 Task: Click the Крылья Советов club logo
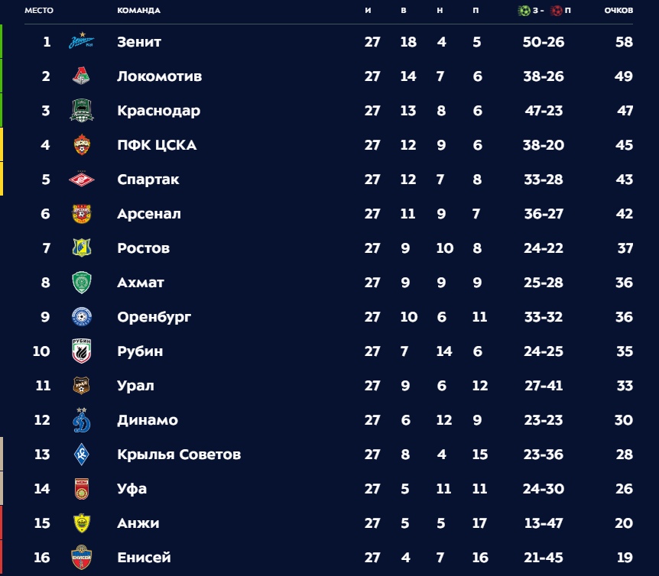(x=82, y=455)
